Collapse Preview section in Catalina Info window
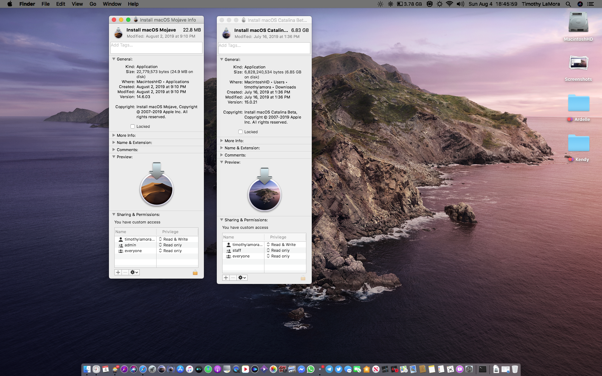The image size is (602, 376). coord(221,162)
